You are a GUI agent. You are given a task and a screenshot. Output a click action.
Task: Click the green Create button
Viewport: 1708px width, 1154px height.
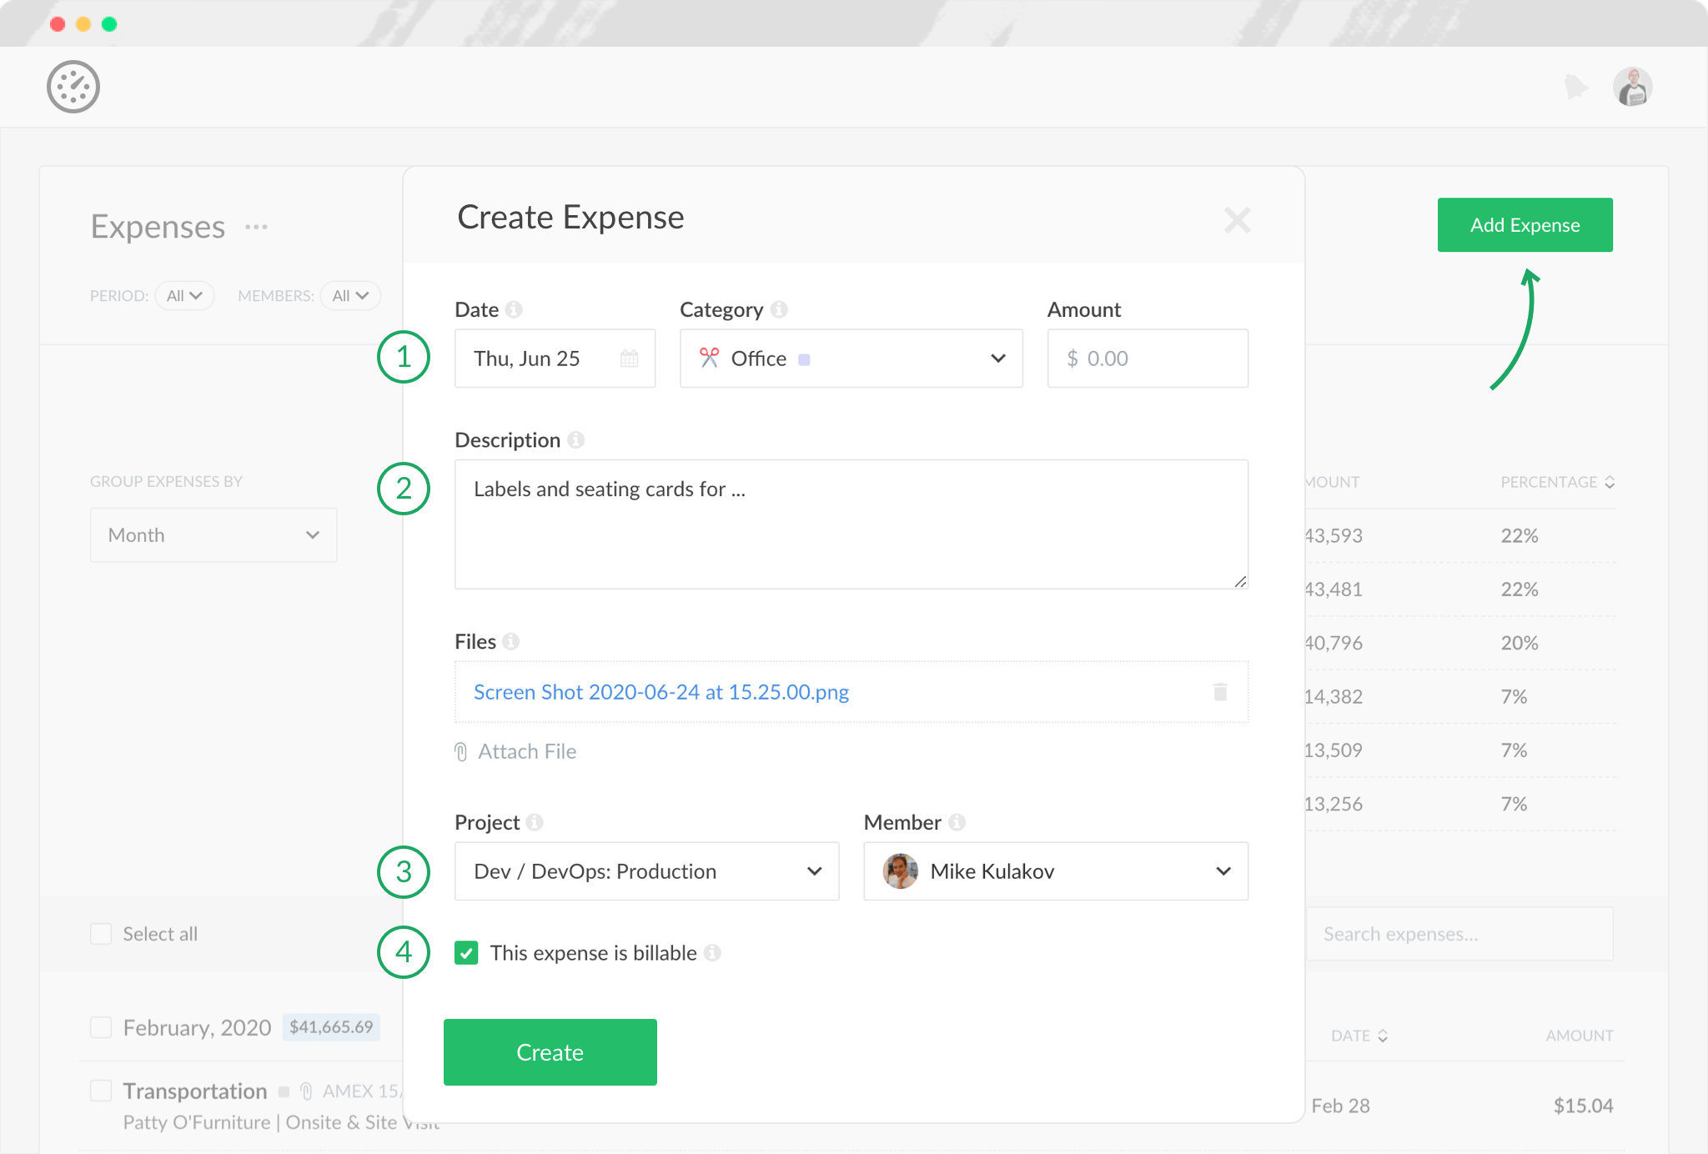click(x=550, y=1052)
